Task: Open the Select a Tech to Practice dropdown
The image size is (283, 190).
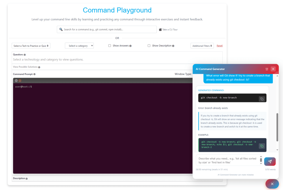Action: pos(31,46)
